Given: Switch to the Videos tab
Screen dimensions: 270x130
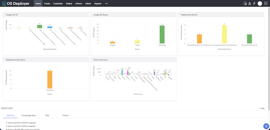Looking at the screenshot, I should (x=66, y=115).
